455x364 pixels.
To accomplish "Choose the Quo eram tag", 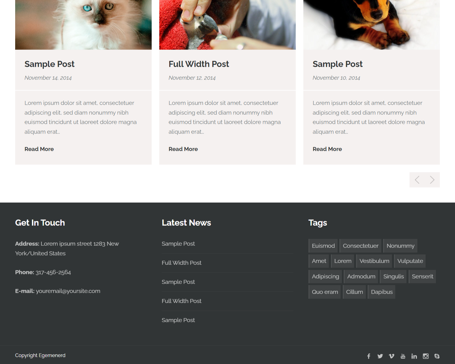I will pos(325,292).
